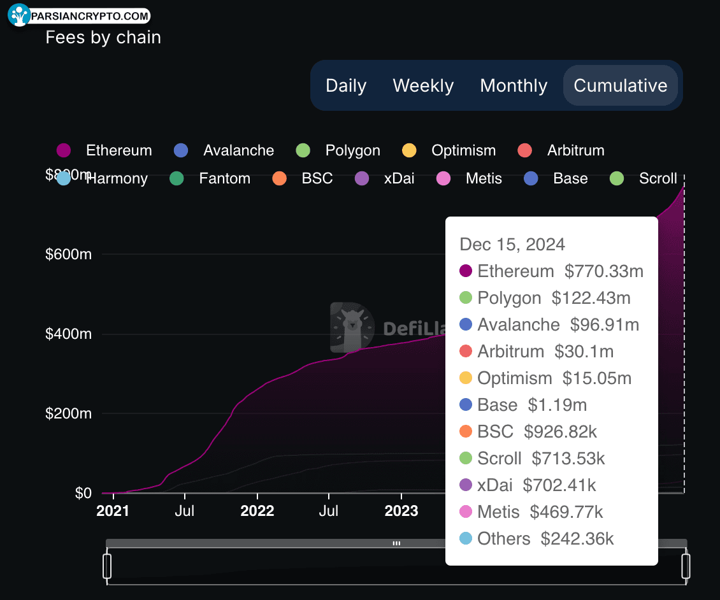The height and width of the screenshot is (600, 720).
Task: Click the Dec 15, 2024 tooltip date
Action: (512, 244)
